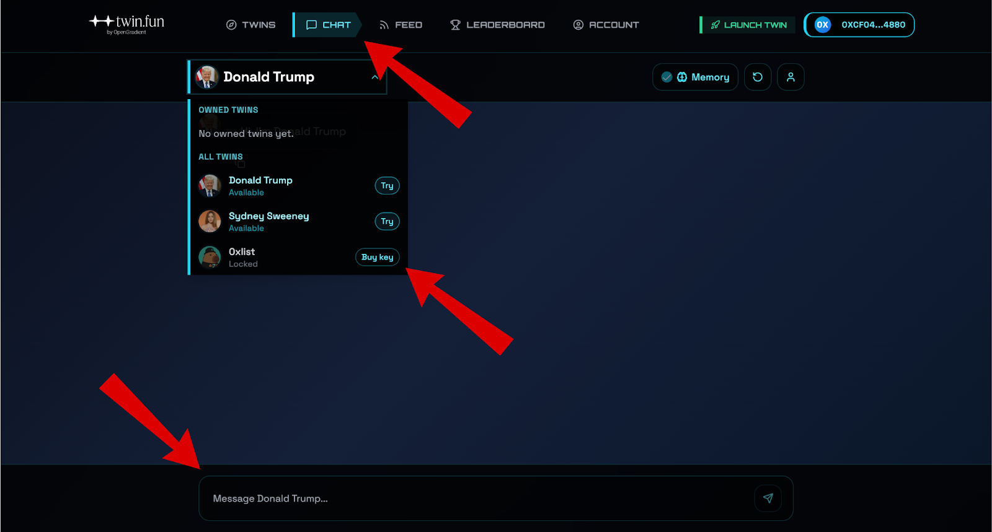992x532 pixels.
Task: Try the Donald Trump twin
Action: coord(387,186)
